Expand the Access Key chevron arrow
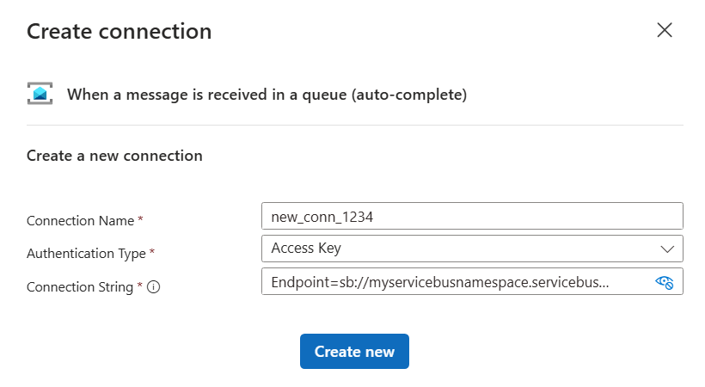The image size is (705, 387). (x=667, y=249)
